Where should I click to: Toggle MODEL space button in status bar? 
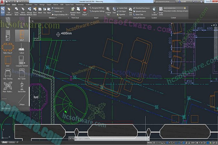(150, 143)
